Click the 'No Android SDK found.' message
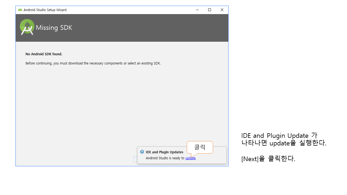Viewport: 347px width, 195px height. [44, 54]
